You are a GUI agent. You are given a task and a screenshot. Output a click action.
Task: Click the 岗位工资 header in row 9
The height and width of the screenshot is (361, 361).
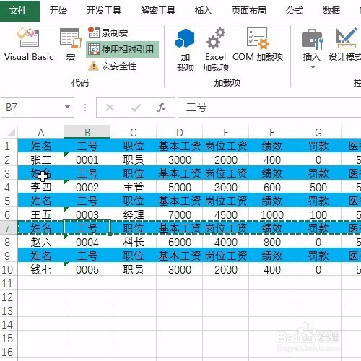(x=226, y=256)
